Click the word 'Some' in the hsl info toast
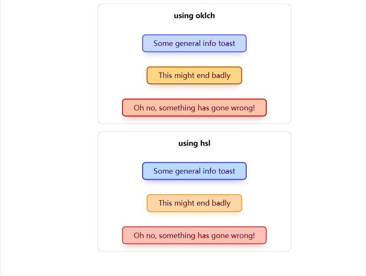Screen dimensions: 366x276 (162, 171)
